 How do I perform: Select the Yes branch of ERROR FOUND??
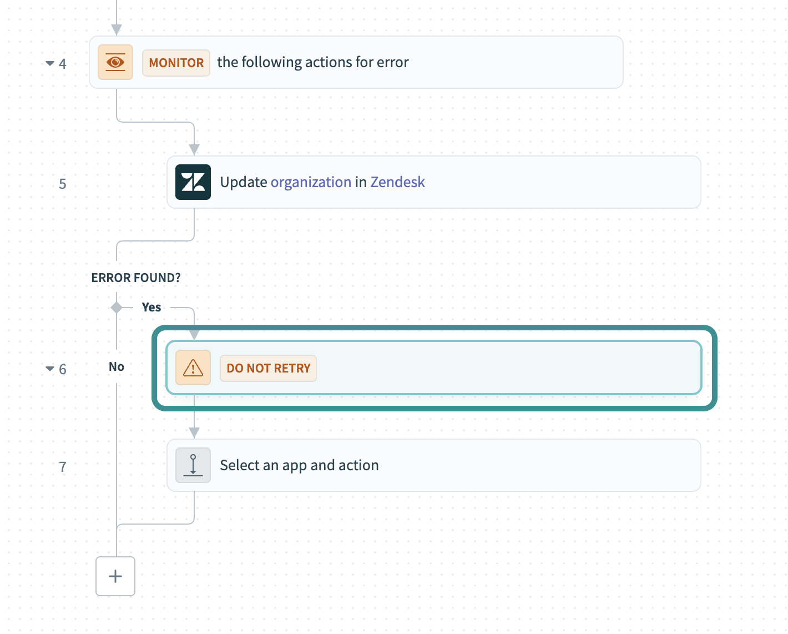[x=151, y=307]
